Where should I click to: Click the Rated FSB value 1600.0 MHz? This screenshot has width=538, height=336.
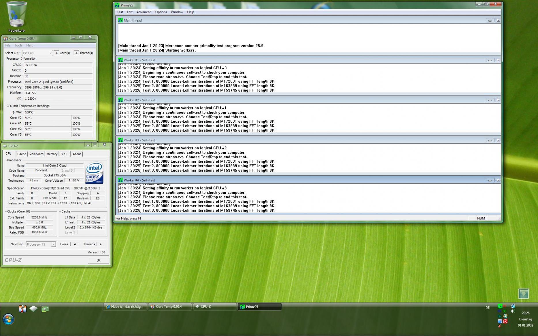click(x=39, y=232)
